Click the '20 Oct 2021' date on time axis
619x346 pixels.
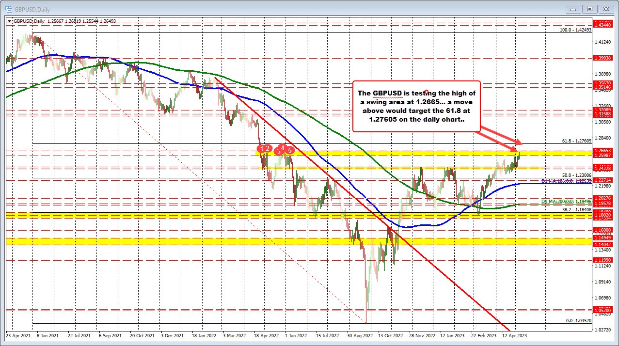tap(143, 335)
